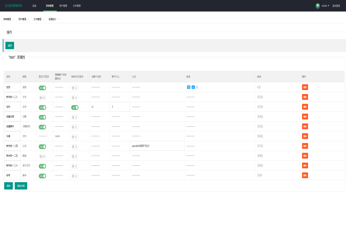Viewport: 346px width, 249px height.
Task: Move row 10 up with the up arrow
Action: [x=258, y=175]
